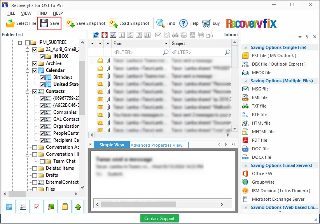
Task: Choose GroupWise email server option
Action: coord(263,182)
